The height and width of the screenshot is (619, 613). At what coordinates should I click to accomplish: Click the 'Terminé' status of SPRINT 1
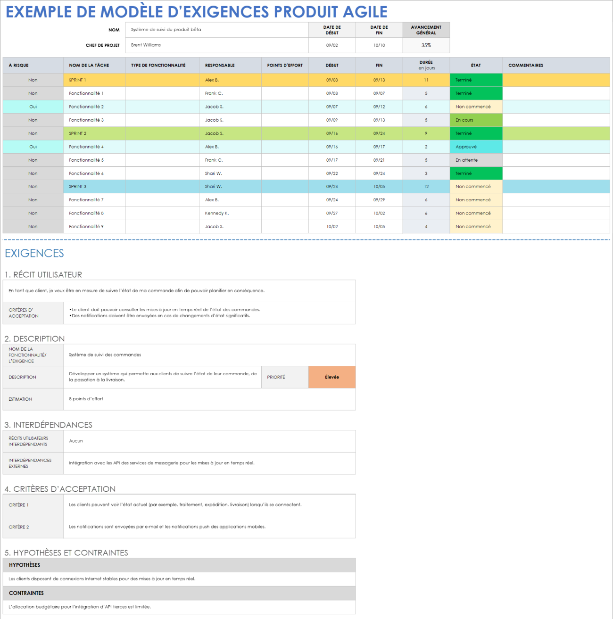click(475, 80)
